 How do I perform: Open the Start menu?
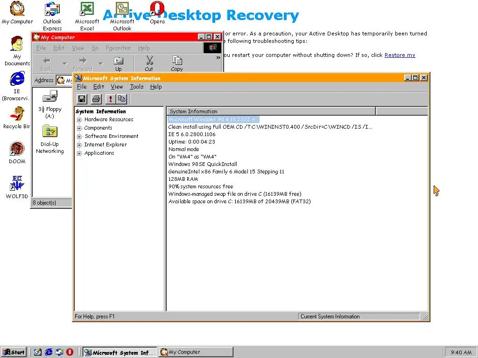tap(14, 352)
